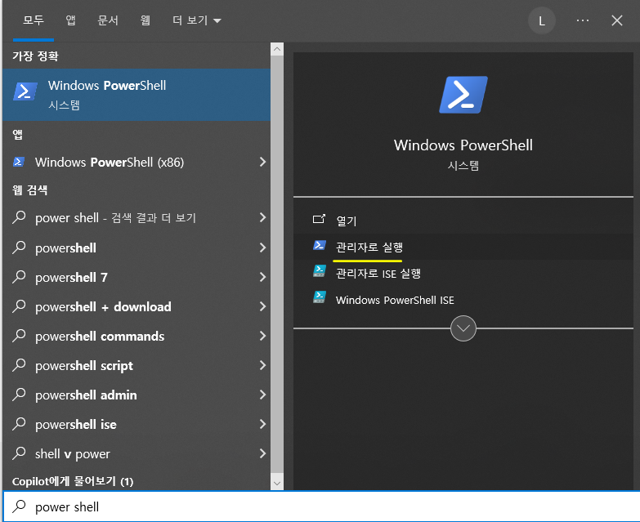This screenshot has width=640, height=522.
Task: Click 관리자로 ISE 실행 action
Action: pyautogui.click(x=463, y=273)
